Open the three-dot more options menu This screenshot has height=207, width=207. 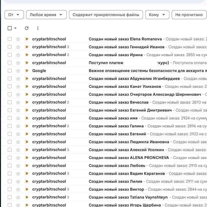[x=38, y=28]
